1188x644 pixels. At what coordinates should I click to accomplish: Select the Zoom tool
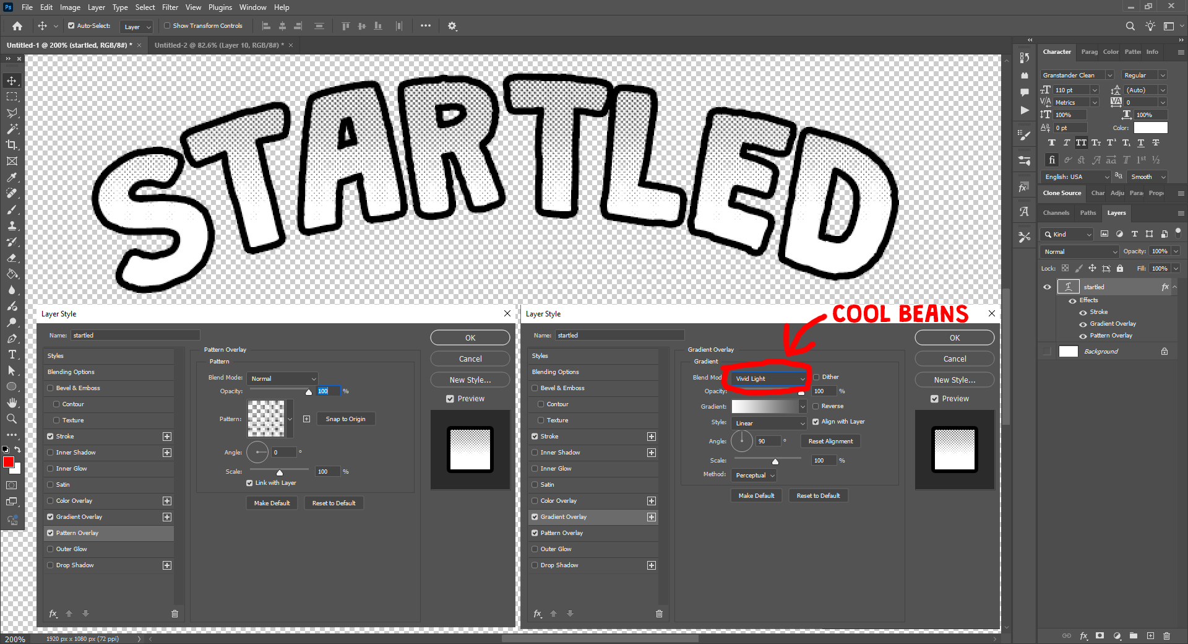click(12, 419)
